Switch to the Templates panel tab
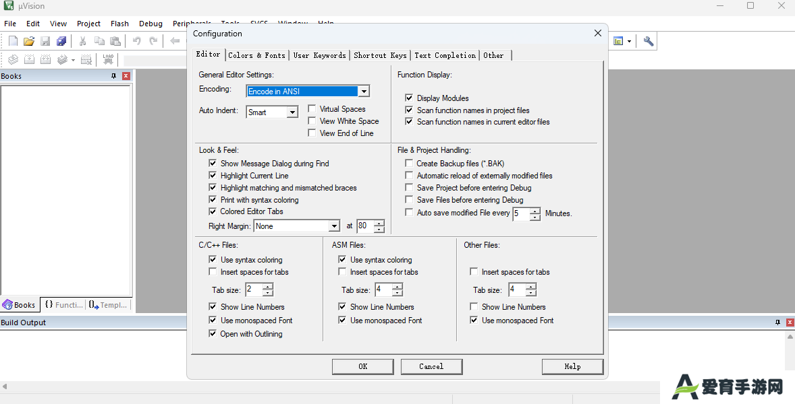The height and width of the screenshot is (404, 795). click(x=109, y=304)
